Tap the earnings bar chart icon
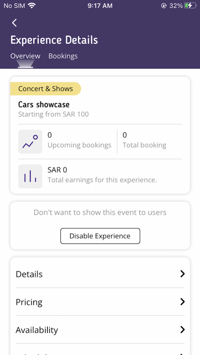Viewport: 200px width, 355px height. tap(30, 176)
